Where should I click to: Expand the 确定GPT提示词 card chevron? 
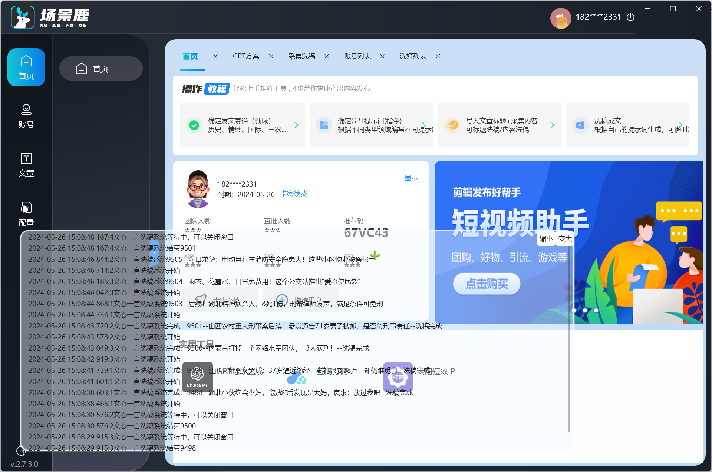(x=424, y=125)
